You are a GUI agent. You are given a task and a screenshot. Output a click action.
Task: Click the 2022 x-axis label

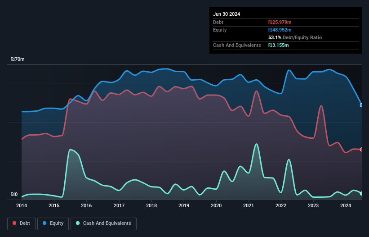(x=281, y=205)
